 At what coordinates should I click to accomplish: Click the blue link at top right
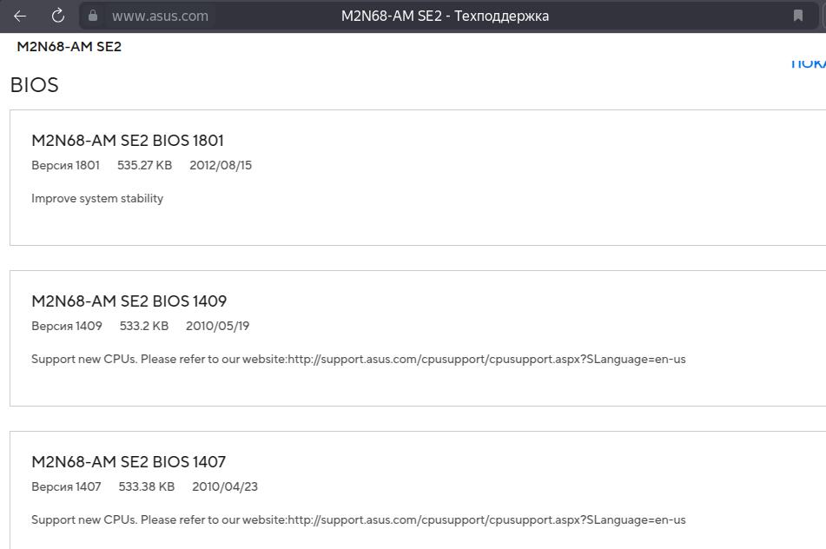coord(809,63)
